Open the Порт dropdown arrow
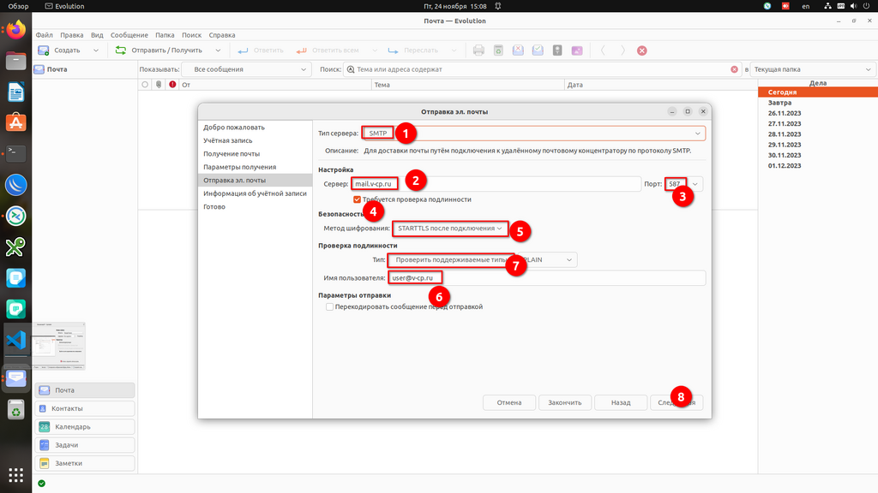This screenshot has width=878, height=493. [695, 183]
